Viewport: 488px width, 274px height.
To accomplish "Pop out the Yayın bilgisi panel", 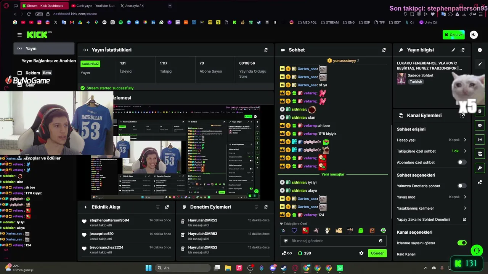I will (462, 50).
